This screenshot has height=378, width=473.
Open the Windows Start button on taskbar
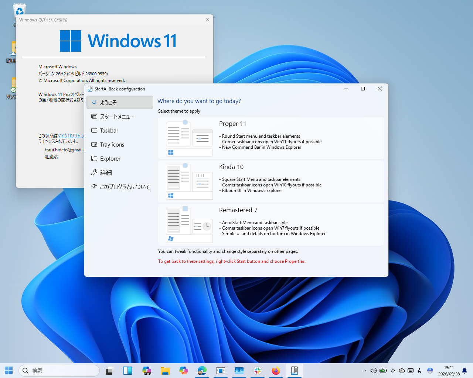click(x=9, y=371)
